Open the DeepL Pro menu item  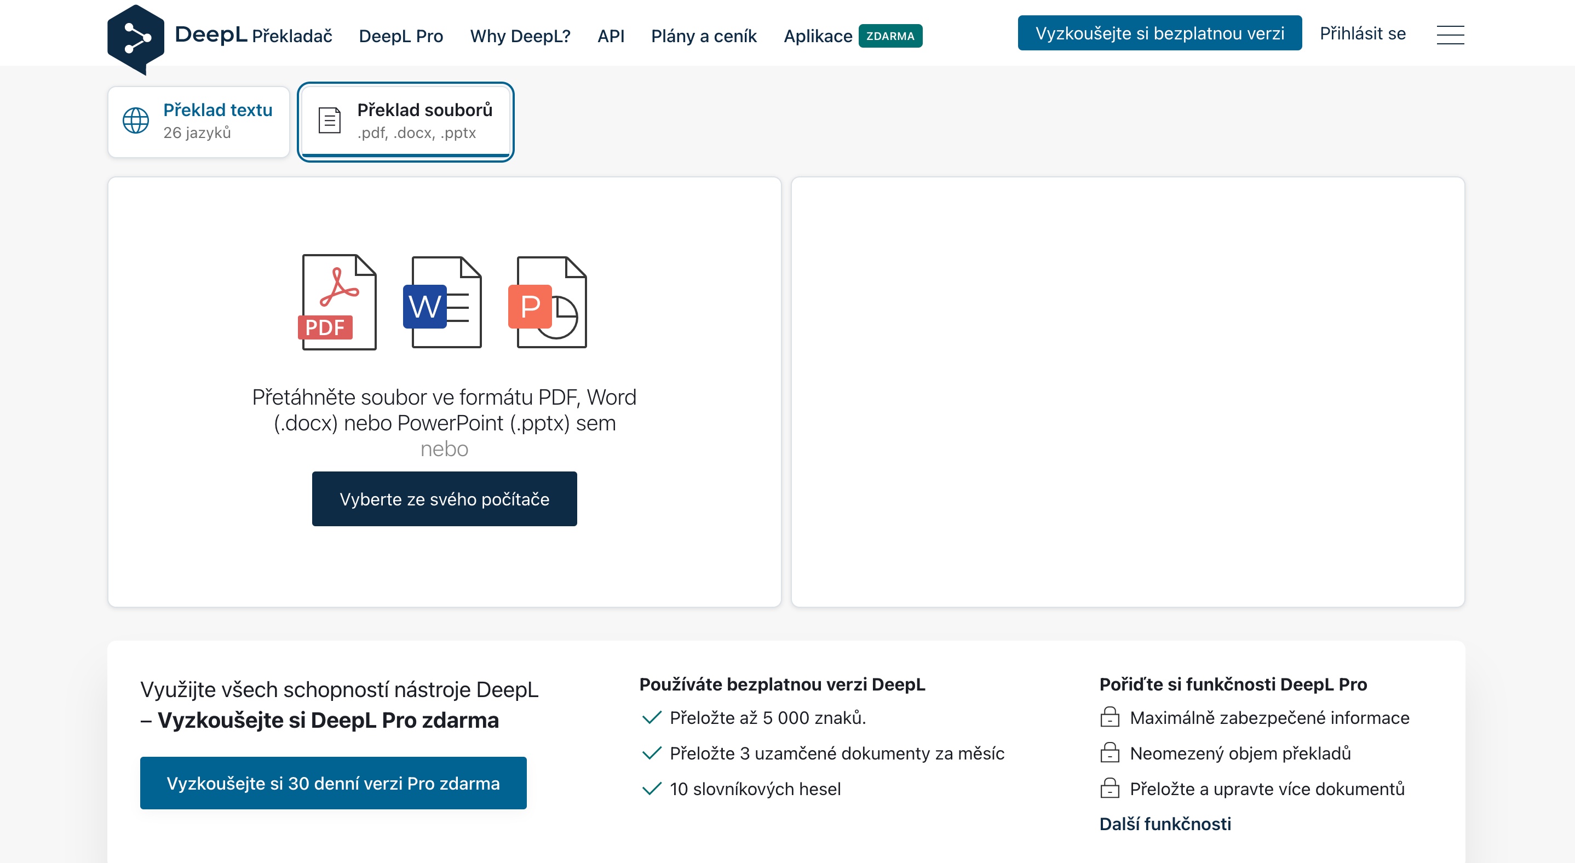click(x=400, y=36)
